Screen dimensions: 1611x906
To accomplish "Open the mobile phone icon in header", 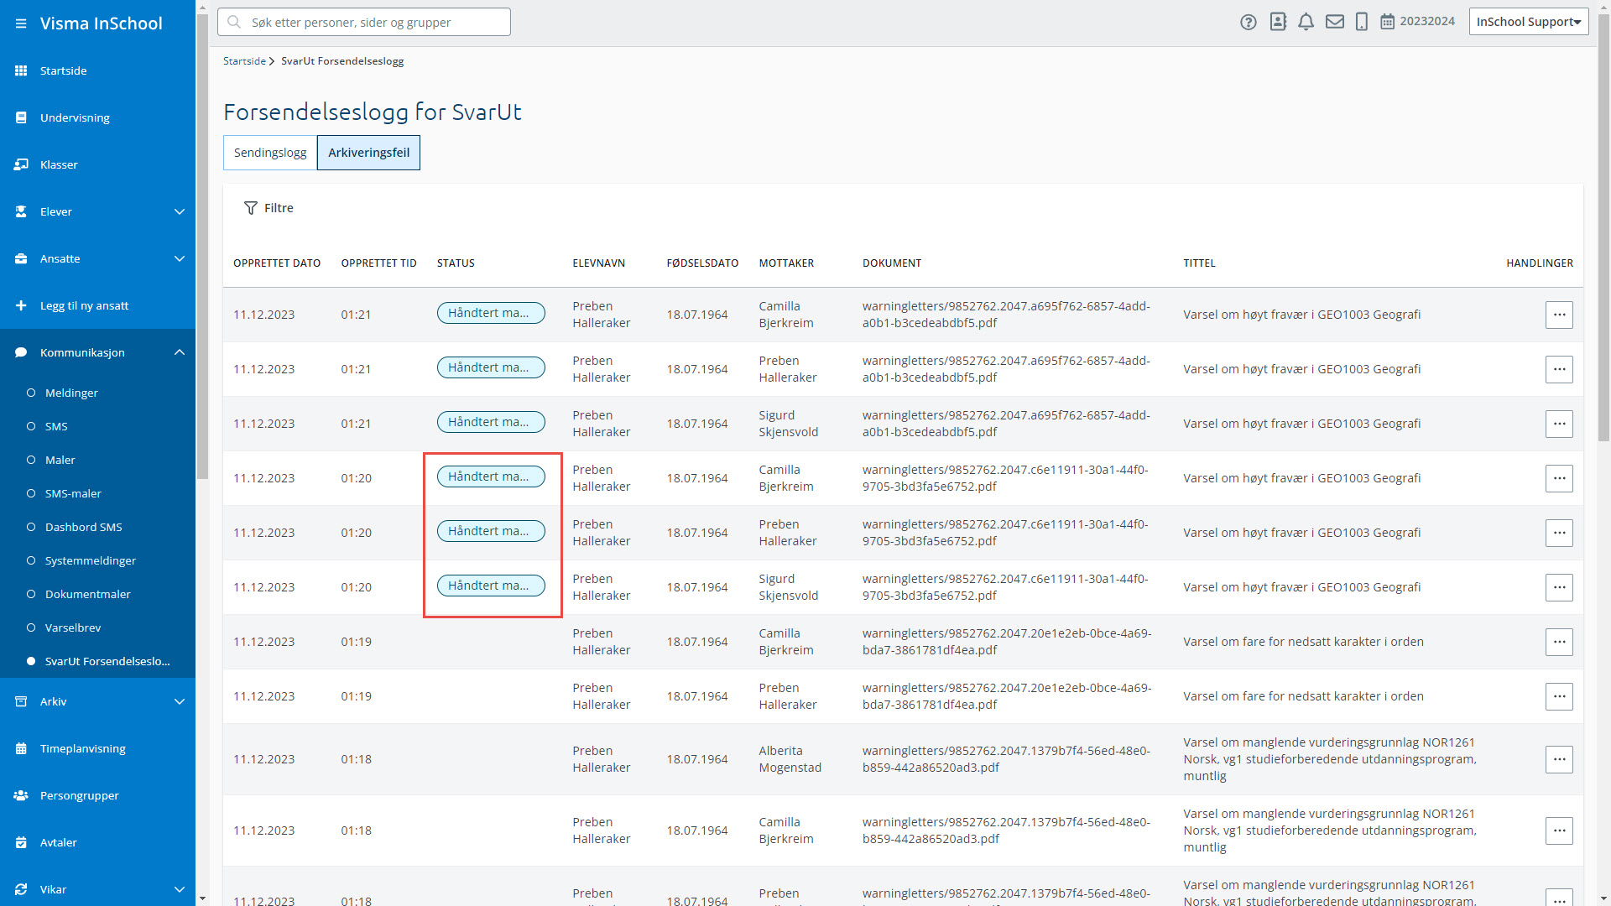I will 1362,23.
